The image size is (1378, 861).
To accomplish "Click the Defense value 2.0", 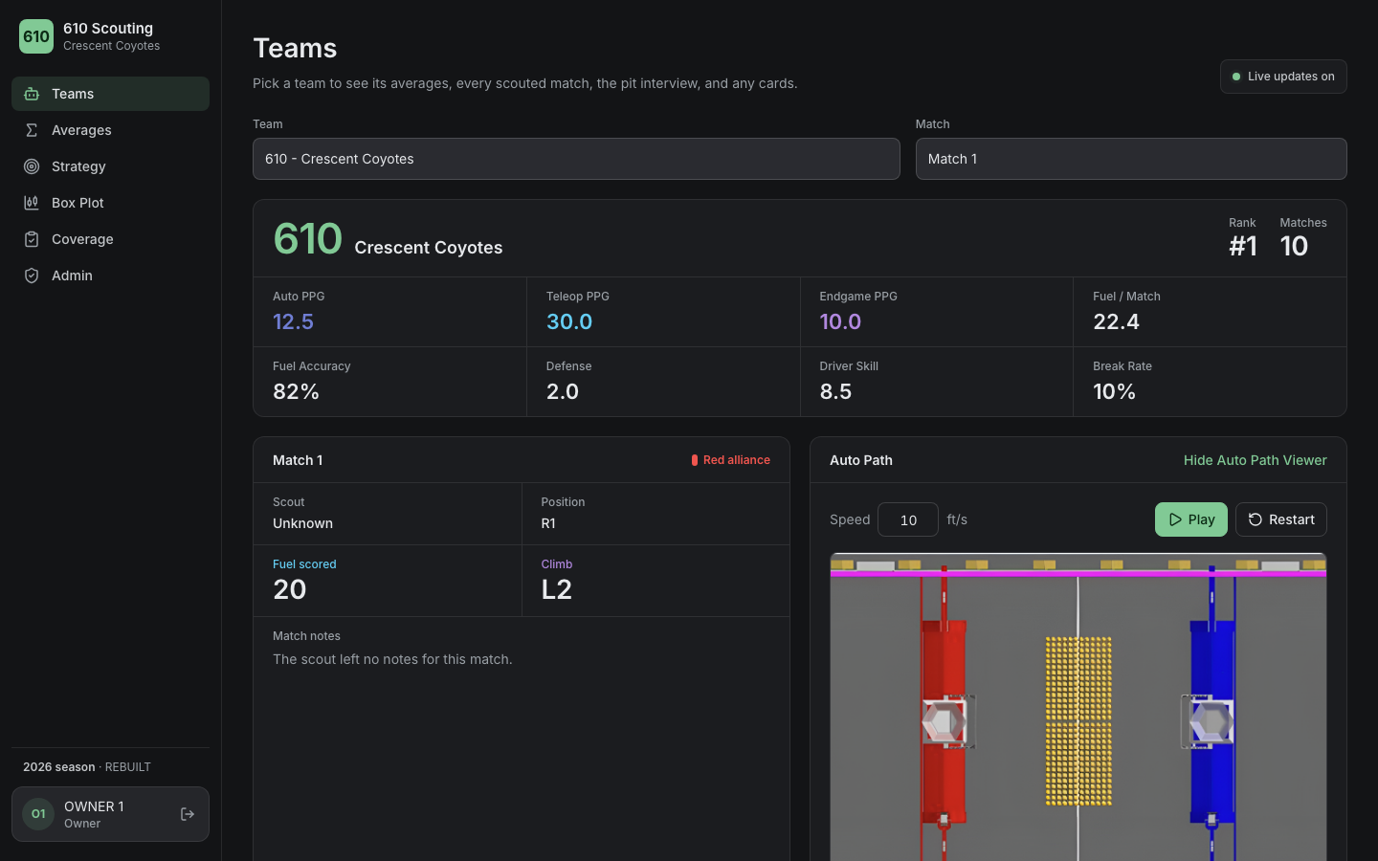I will pos(563,391).
